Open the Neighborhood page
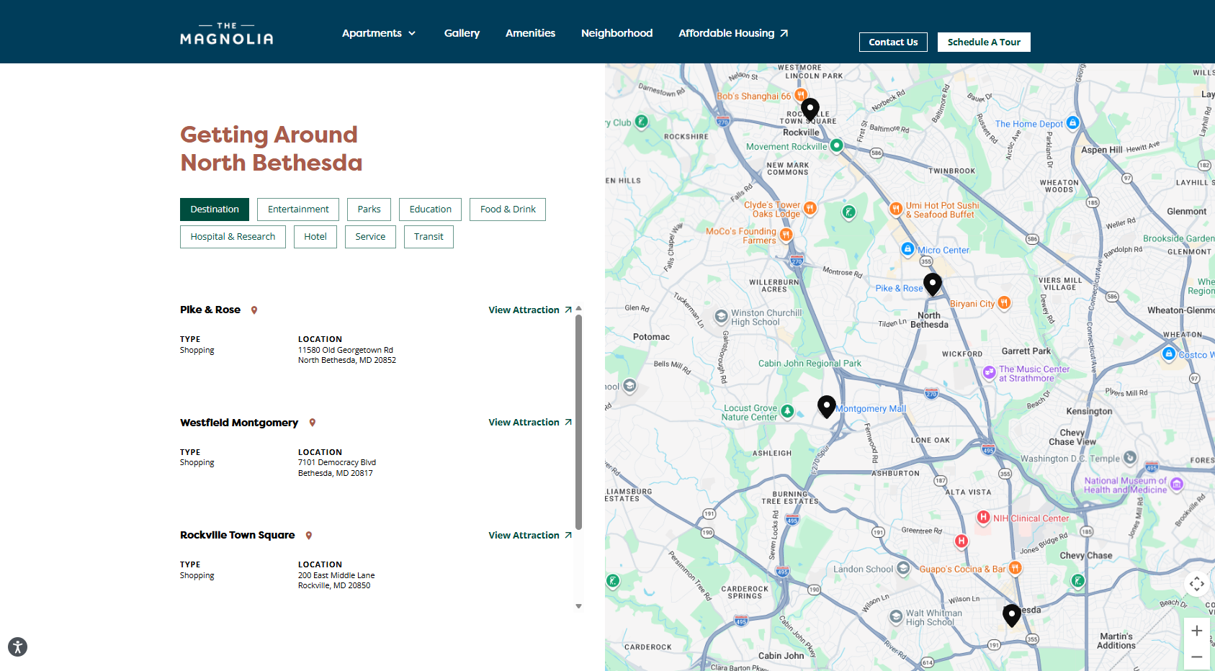Screen dimensions: 1215x671 tap(617, 33)
